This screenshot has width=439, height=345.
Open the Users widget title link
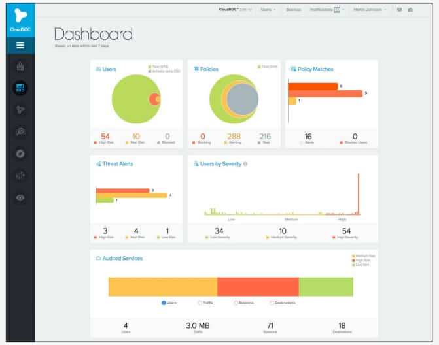pos(109,69)
